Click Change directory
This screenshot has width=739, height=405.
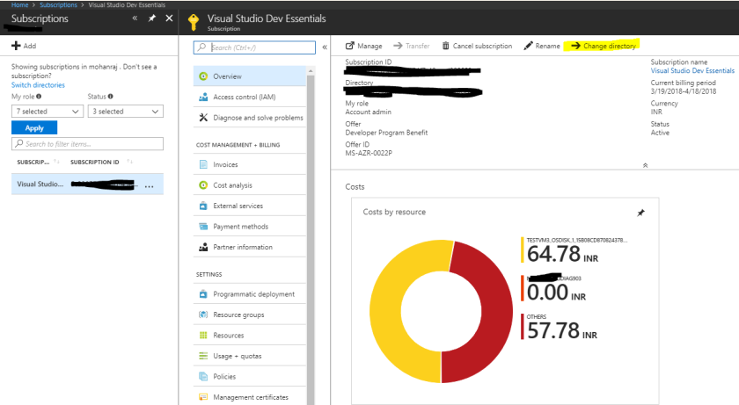604,46
